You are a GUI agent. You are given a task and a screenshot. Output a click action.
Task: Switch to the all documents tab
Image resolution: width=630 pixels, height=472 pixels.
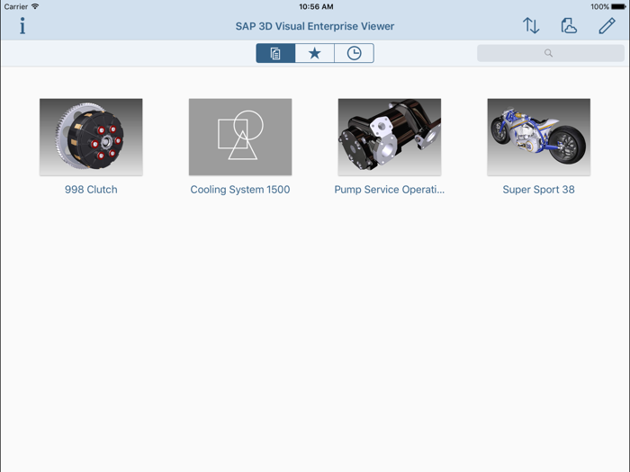(x=275, y=53)
